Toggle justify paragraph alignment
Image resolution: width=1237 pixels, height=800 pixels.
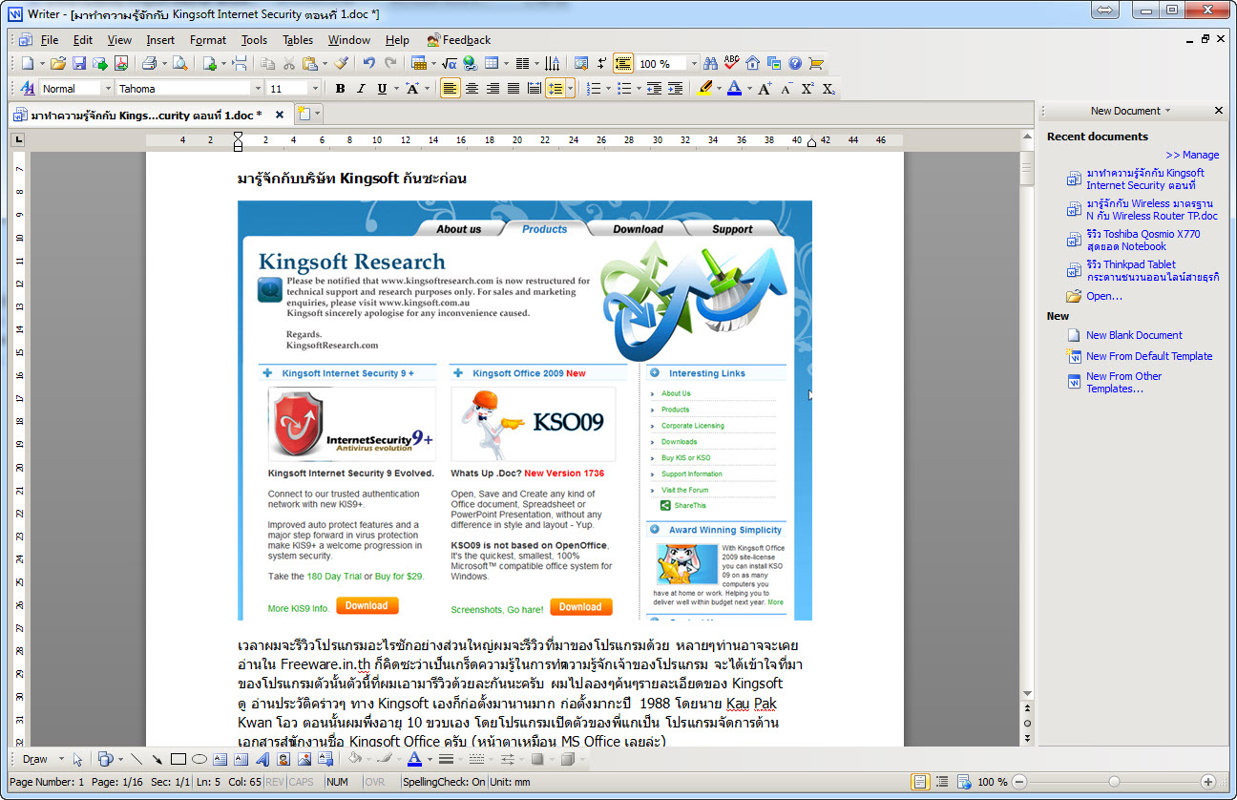(514, 89)
